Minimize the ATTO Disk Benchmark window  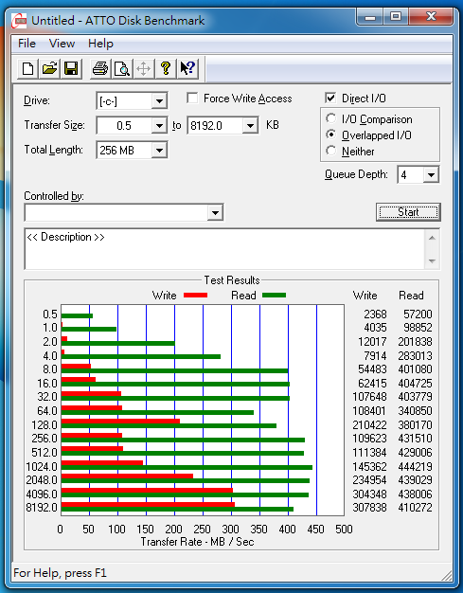370,16
